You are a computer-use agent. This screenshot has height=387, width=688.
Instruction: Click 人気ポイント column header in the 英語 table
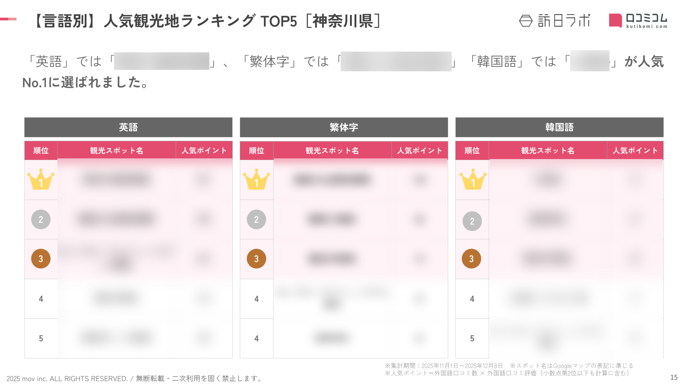(x=204, y=150)
